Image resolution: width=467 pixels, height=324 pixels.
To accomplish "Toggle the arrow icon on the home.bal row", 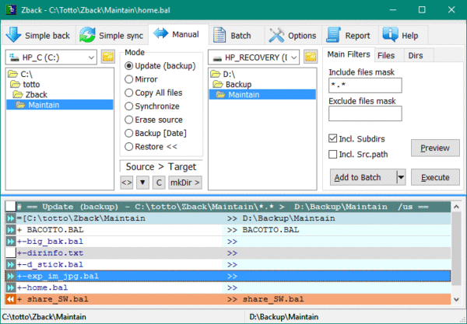I will point(10,287).
